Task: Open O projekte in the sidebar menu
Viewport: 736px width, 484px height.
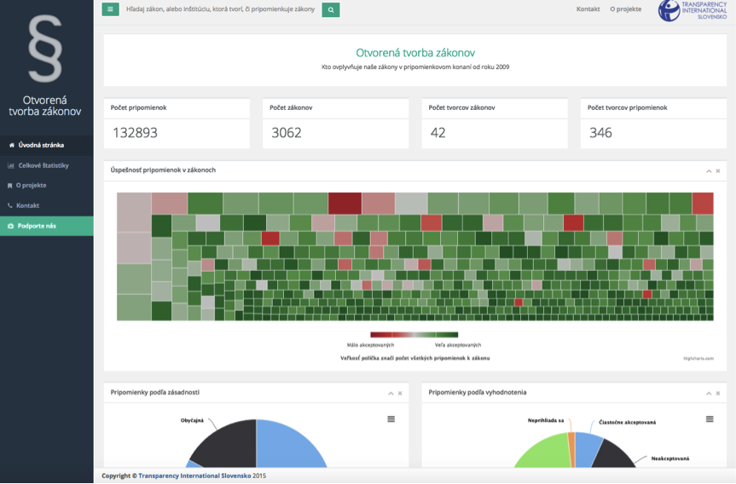Action: pos(46,185)
